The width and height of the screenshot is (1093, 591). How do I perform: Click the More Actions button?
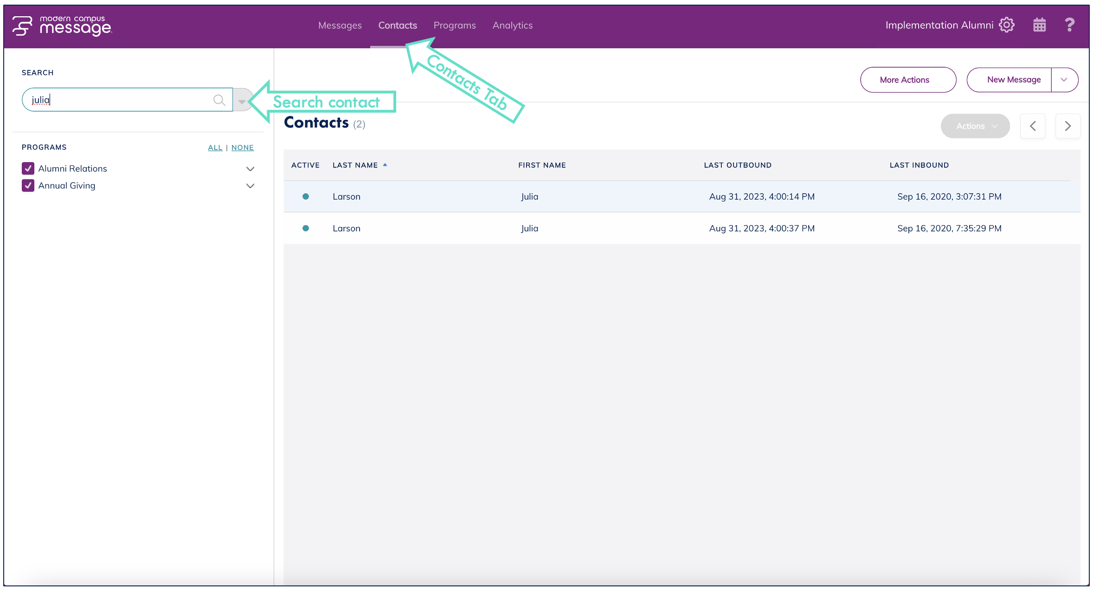pos(907,80)
